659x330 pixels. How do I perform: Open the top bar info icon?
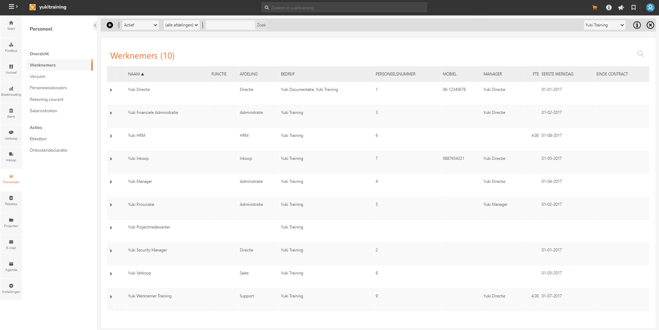click(609, 8)
